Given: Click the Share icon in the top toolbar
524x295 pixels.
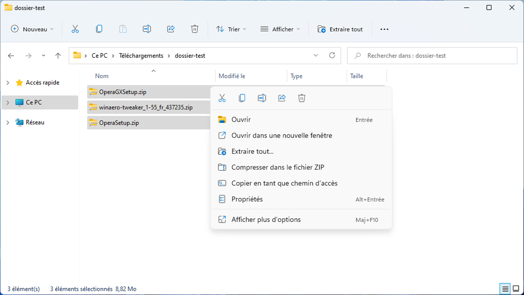Looking at the screenshot, I should coord(171,29).
